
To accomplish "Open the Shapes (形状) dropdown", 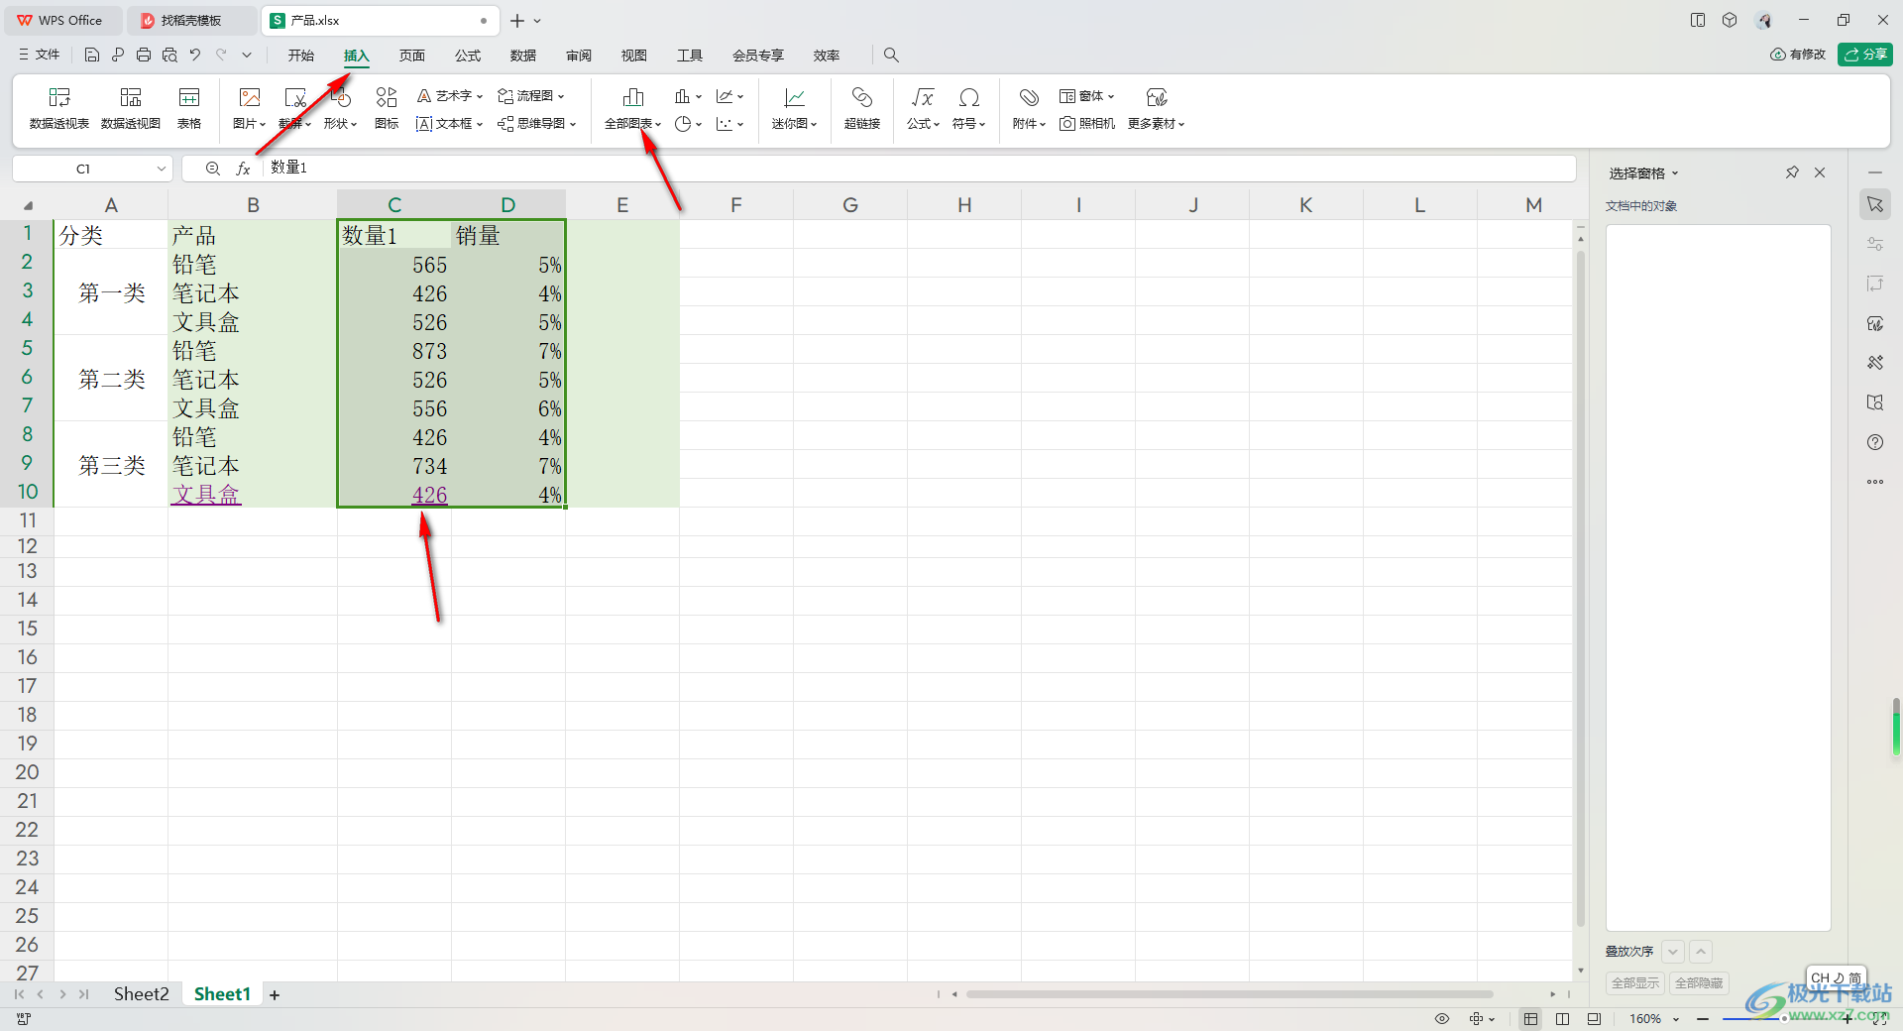I will point(340,108).
